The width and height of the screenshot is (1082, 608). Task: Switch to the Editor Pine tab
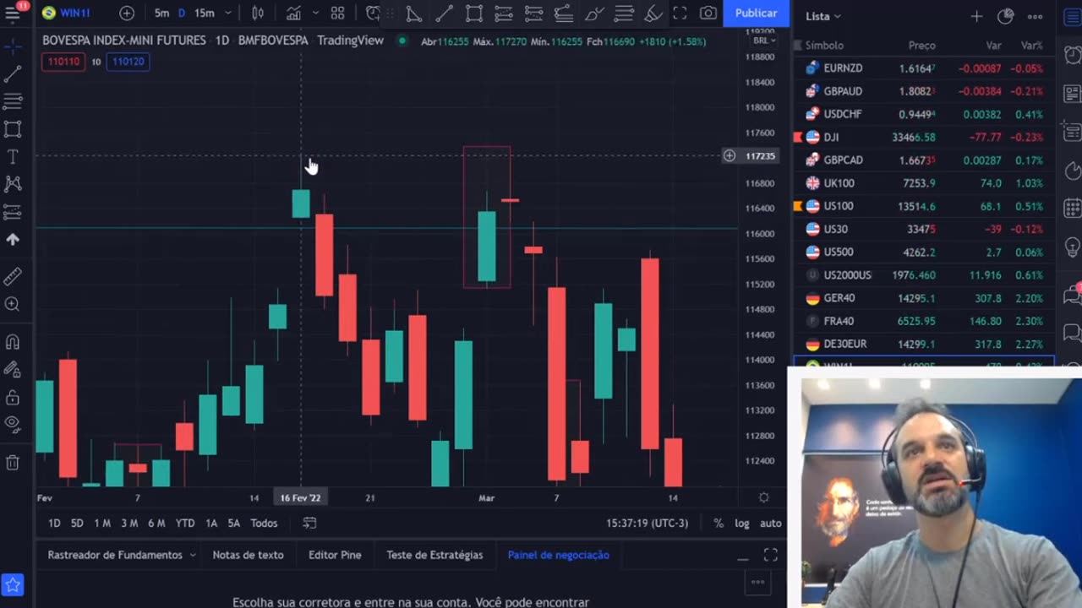[x=335, y=555]
